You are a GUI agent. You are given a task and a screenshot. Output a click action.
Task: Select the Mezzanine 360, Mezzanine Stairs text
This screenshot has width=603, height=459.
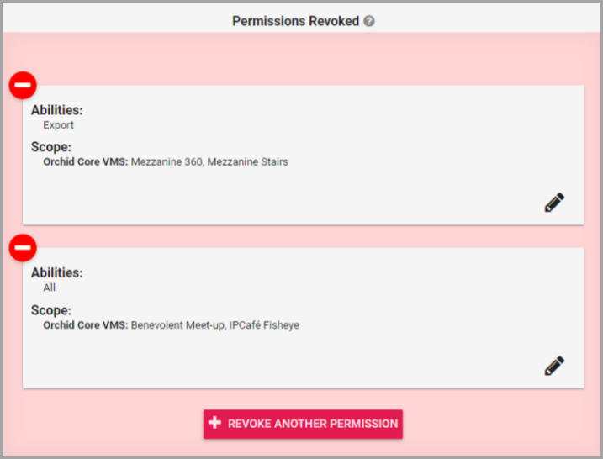coord(209,162)
